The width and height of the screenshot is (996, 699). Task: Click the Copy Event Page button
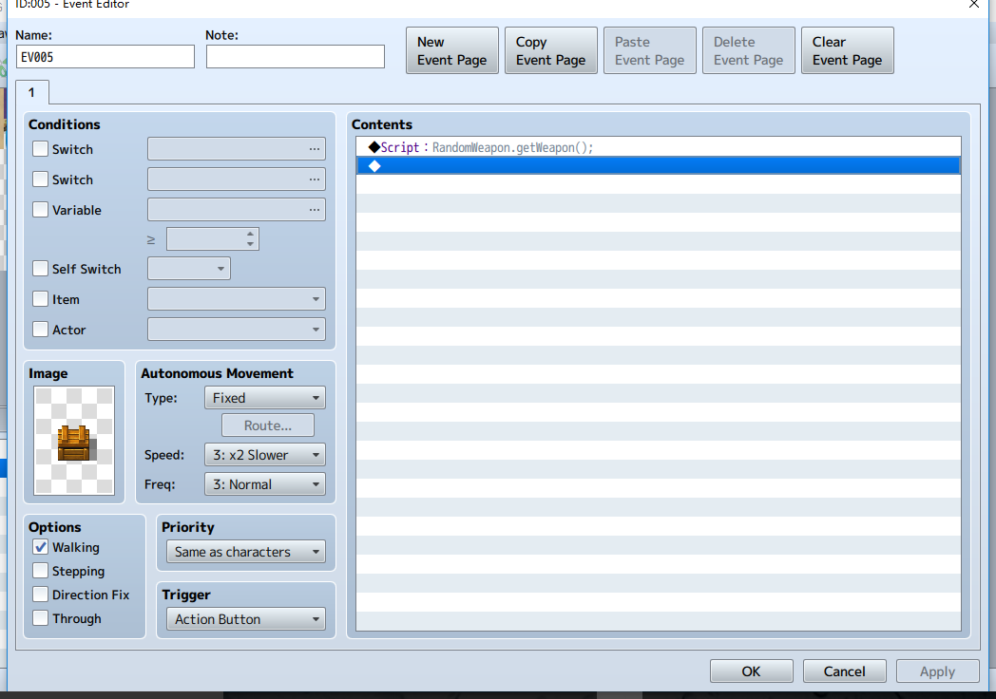[550, 50]
